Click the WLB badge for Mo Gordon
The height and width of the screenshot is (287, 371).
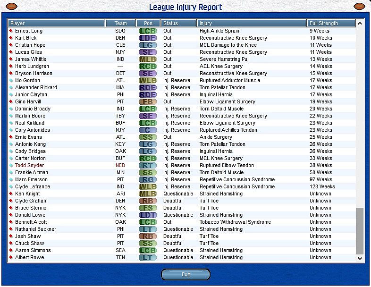click(148, 80)
